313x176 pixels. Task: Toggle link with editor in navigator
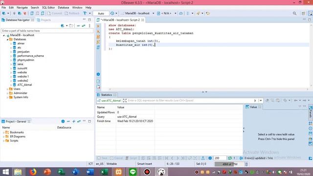[x=84, y=26]
